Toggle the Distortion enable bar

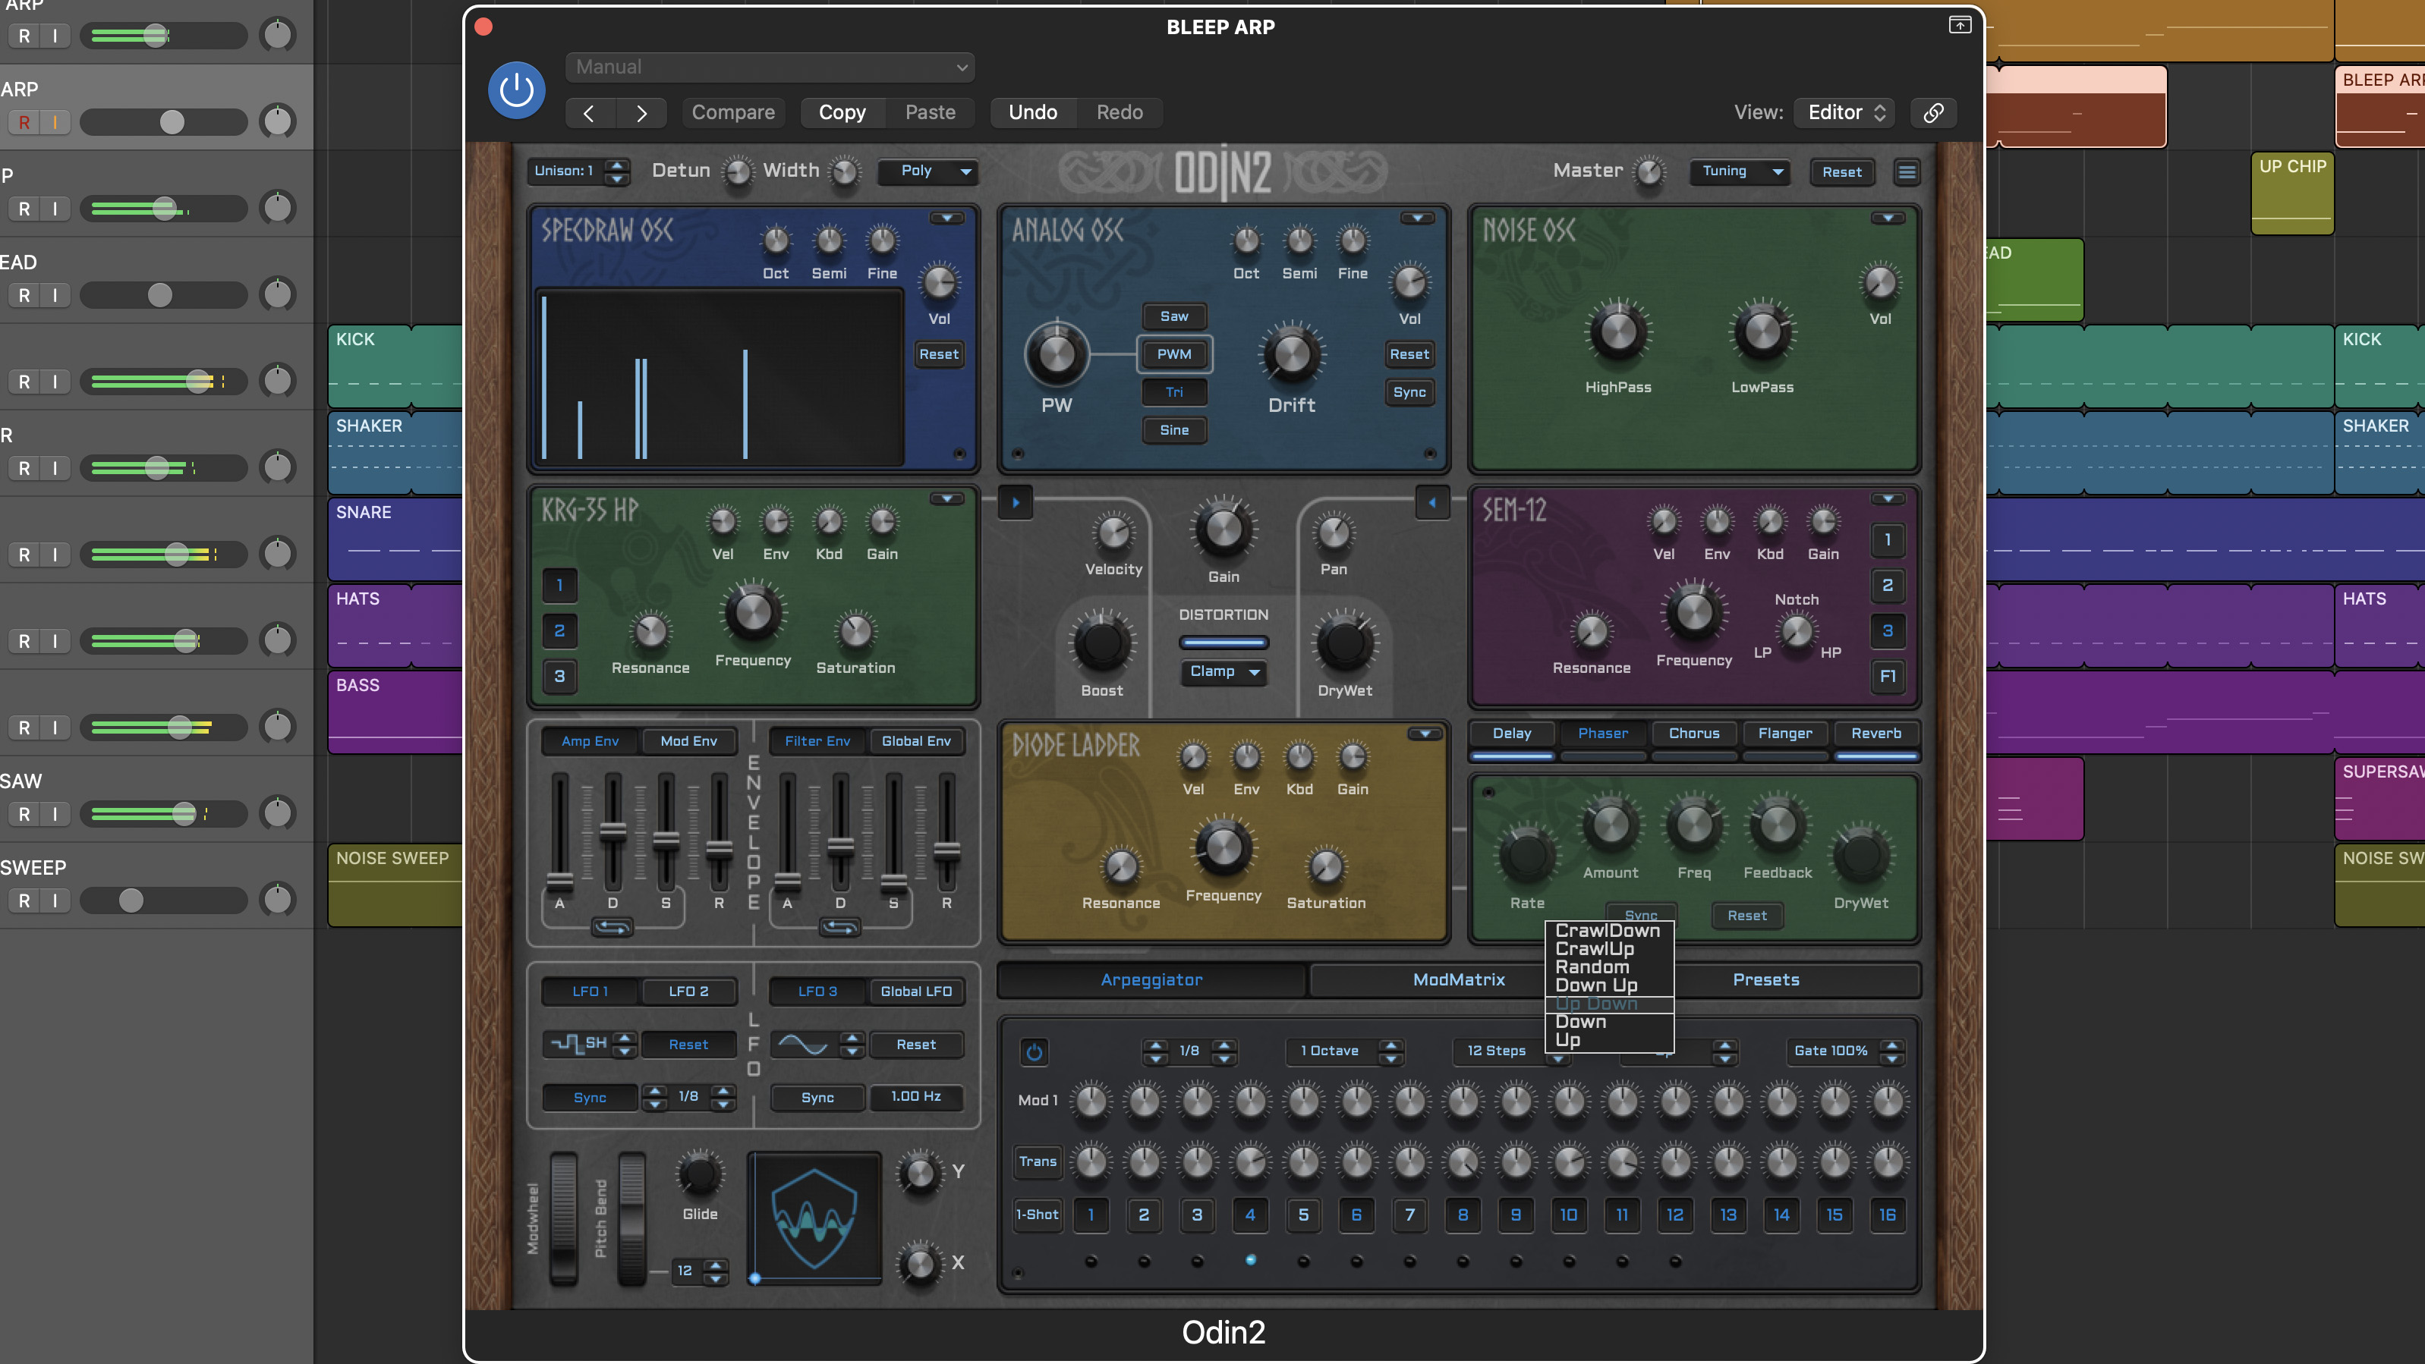pos(1223,643)
